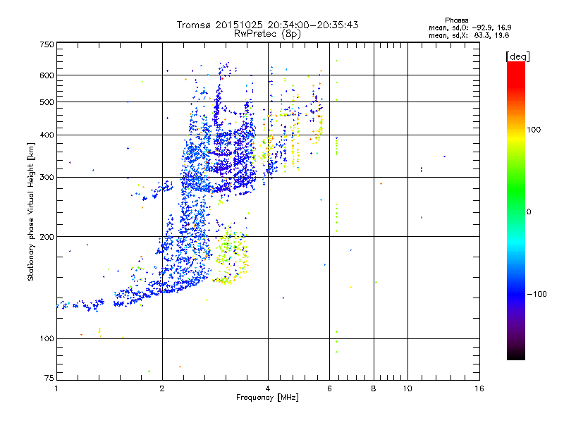Click the yellow-green echo cluster below 200 km
Screen dimensions: 564x423
(x=232, y=254)
